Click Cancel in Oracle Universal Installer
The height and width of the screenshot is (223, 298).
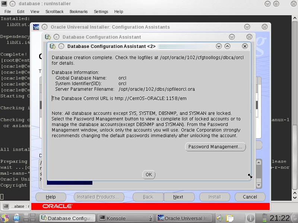250,197
